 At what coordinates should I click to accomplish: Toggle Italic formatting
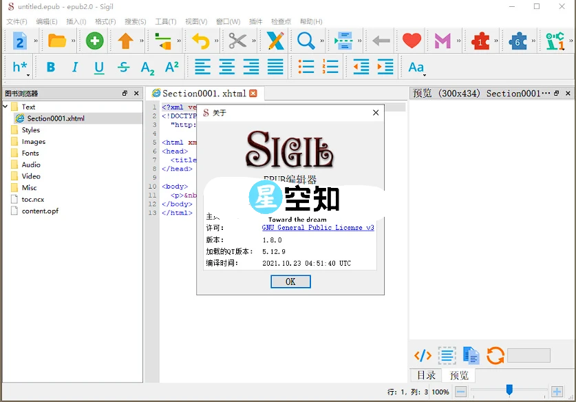point(74,67)
